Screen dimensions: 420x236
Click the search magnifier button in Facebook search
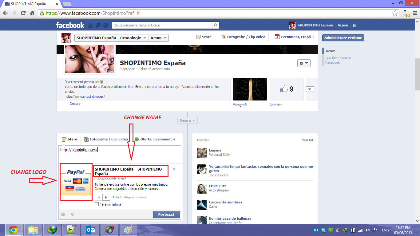click(x=216, y=25)
